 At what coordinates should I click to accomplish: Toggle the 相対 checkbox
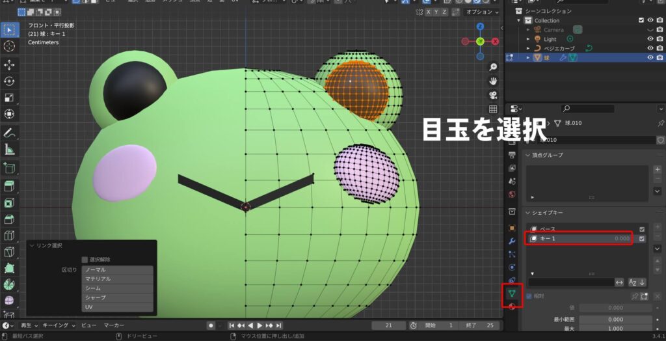tap(528, 296)
